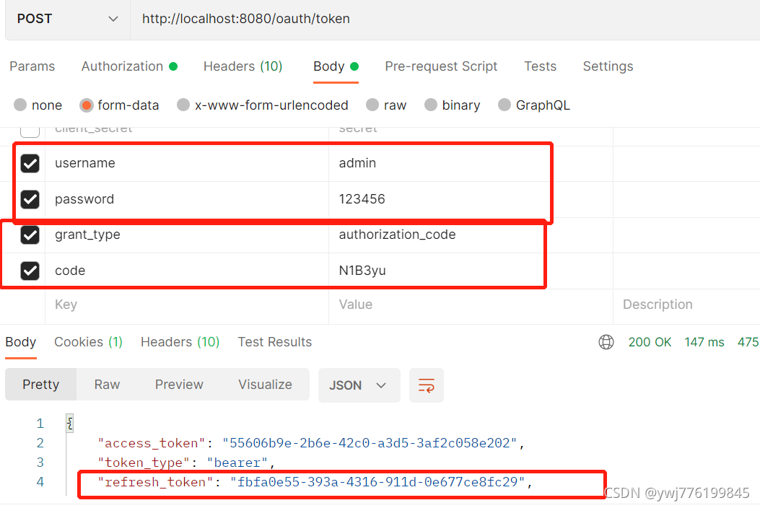Viewport: 760px width, 508px height.
Task: Click the admin value cell
Action: click(470, 163)
